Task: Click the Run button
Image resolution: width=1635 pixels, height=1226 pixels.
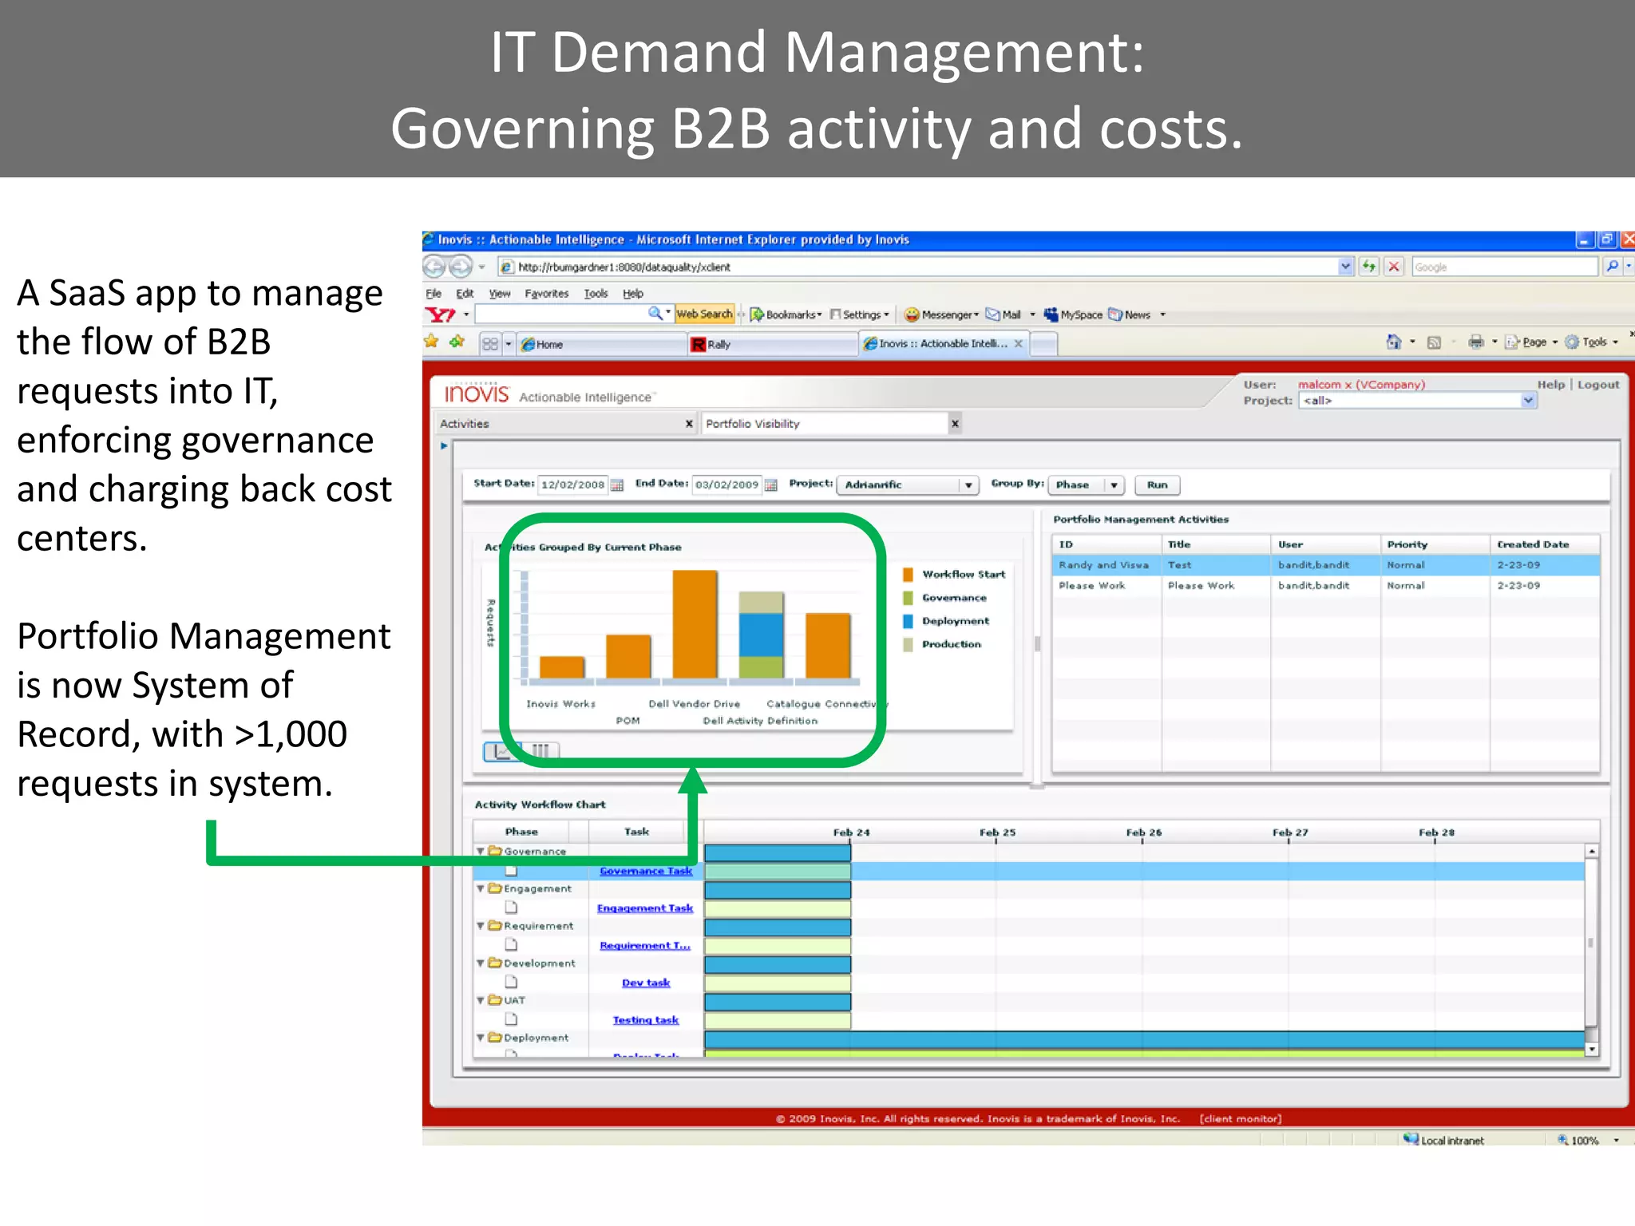Action: [1157, 485]
